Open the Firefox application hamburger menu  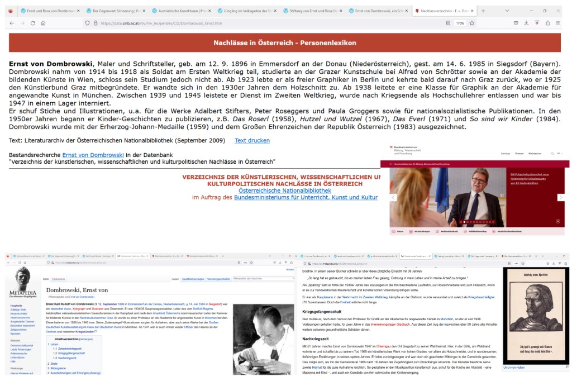pyautogui.click(x=558, y=23)
